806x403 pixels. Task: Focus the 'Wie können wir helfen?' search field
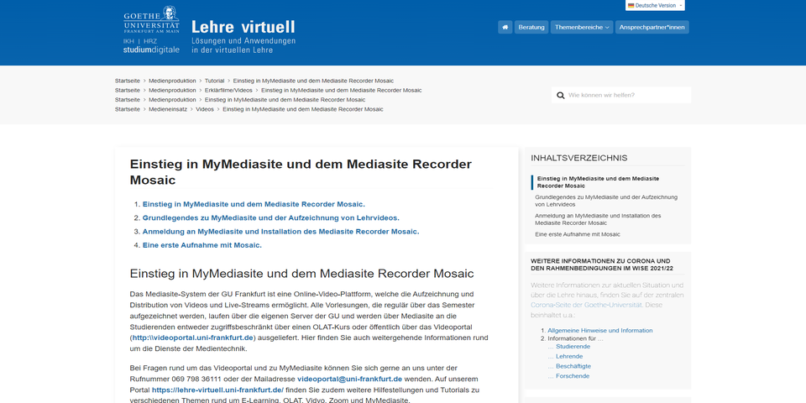point(621,95)
